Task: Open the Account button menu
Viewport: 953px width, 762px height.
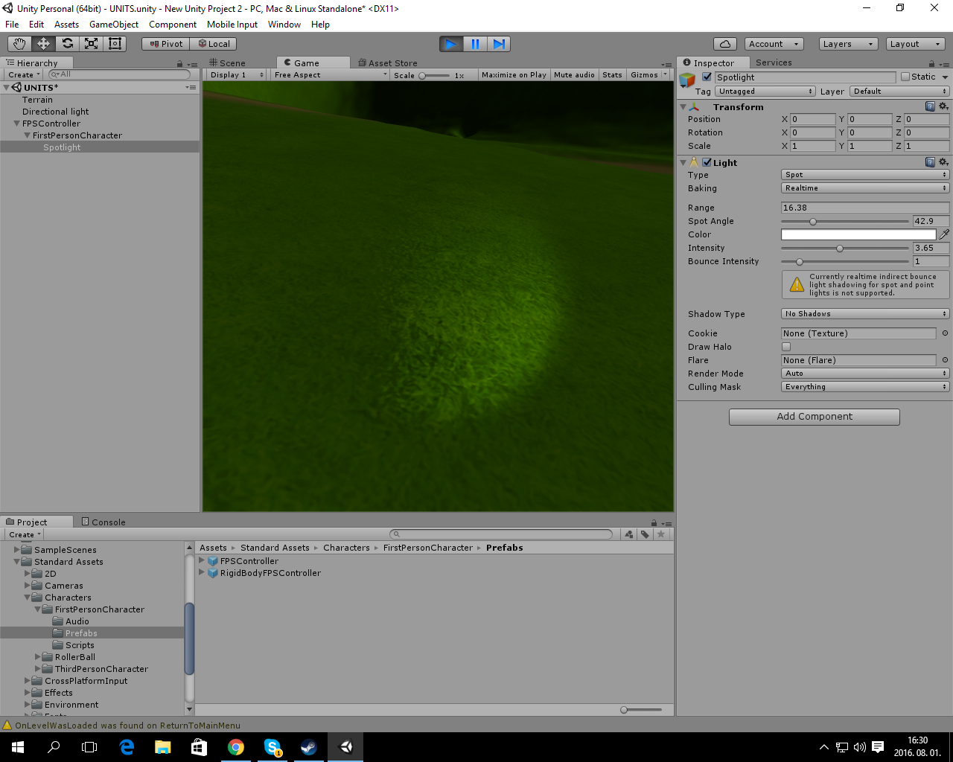Action: [774, 44]
